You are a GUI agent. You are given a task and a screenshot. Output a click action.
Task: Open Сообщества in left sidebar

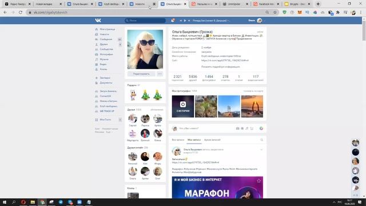[106, 49]
